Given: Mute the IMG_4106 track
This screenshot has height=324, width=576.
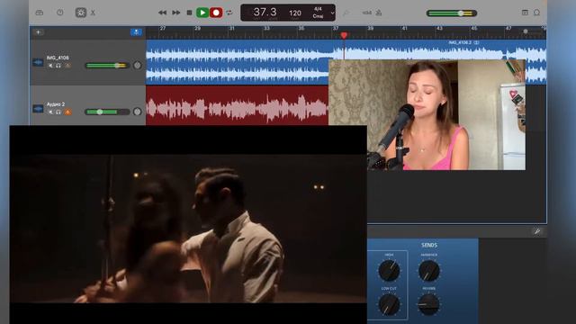Looking at the screenshot, I should (50, 66).
